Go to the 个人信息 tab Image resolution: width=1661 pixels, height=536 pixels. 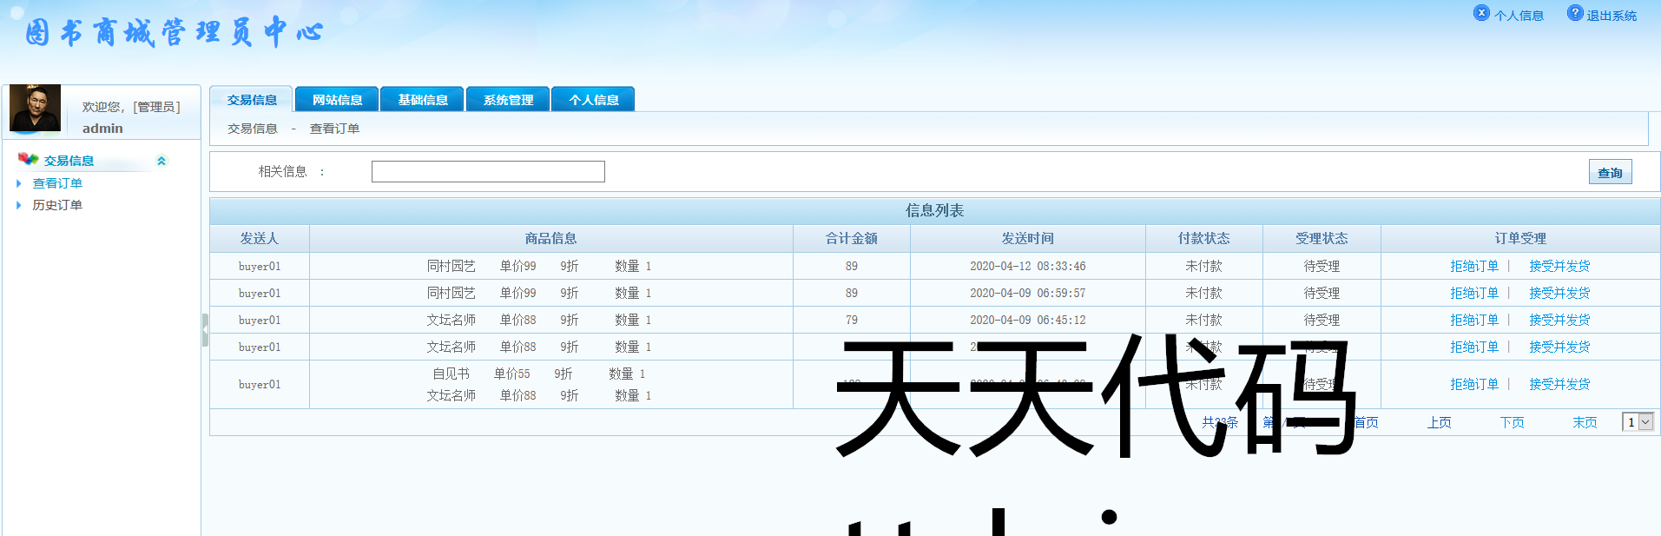(x=593, y=100)
